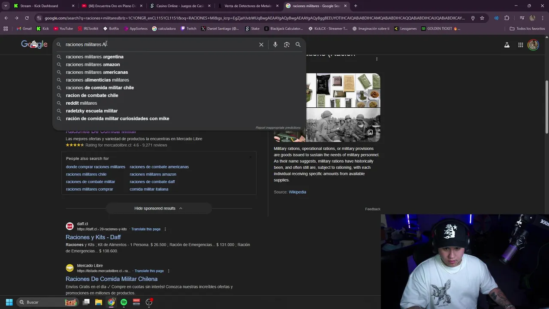Select suggestion reddit militares
Image resolution: width=549 pixels, height=309 pixels.
tap(179, 103)
